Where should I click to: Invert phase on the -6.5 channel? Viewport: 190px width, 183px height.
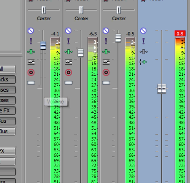click(69, 62)
